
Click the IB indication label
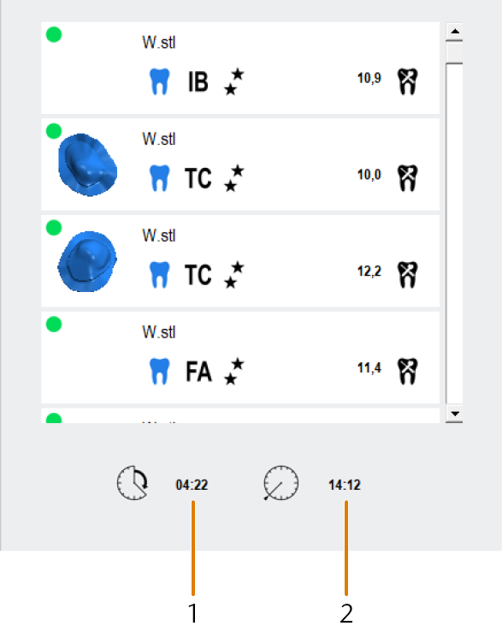(198, 82)
